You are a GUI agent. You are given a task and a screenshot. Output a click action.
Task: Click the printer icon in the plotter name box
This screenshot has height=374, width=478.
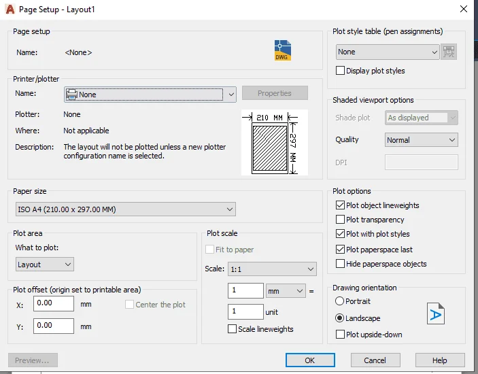point(71,95)
